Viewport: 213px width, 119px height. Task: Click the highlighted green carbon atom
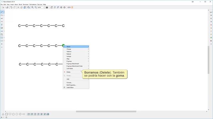tap(63, 46)
